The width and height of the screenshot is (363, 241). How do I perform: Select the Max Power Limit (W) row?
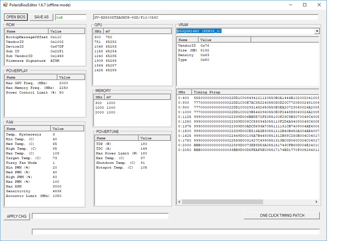[x=133, y=153]
